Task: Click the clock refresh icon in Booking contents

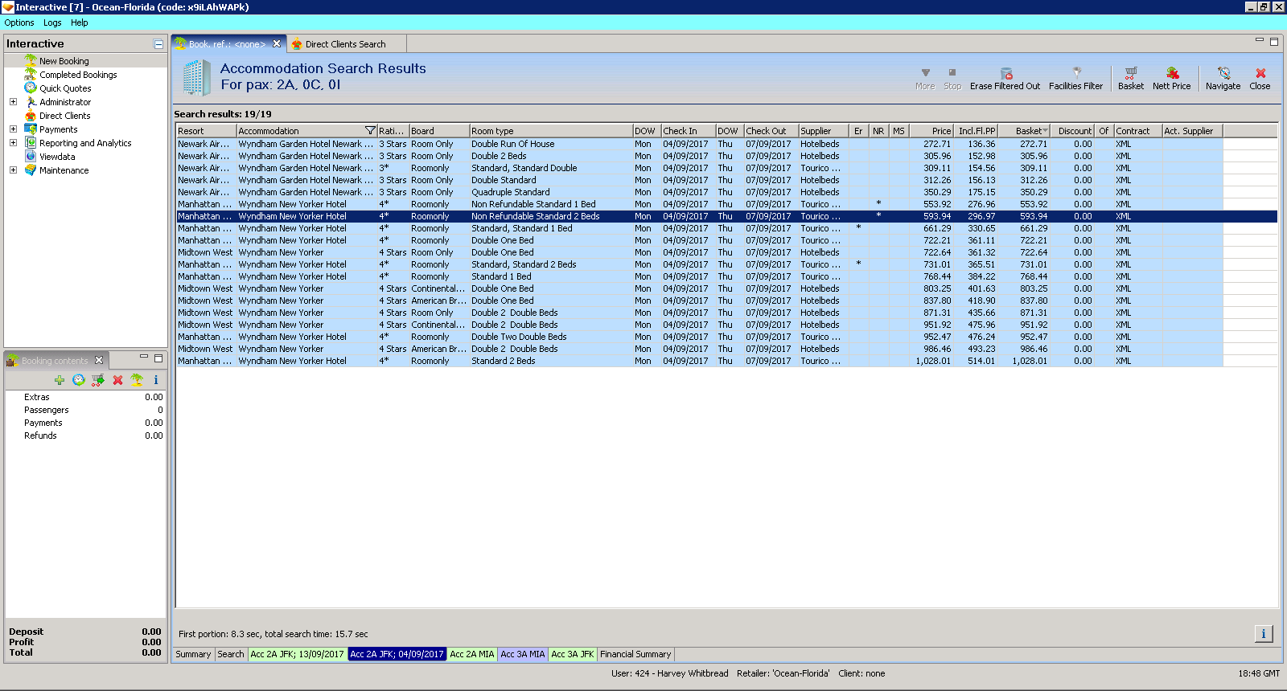Action: [x=79, y=380]
